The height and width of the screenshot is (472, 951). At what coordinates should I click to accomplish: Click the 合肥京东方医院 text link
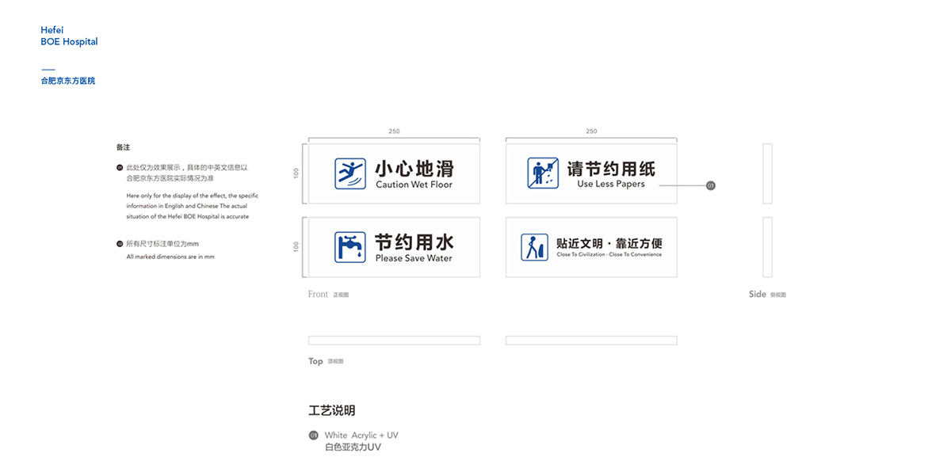click(67, 80)
